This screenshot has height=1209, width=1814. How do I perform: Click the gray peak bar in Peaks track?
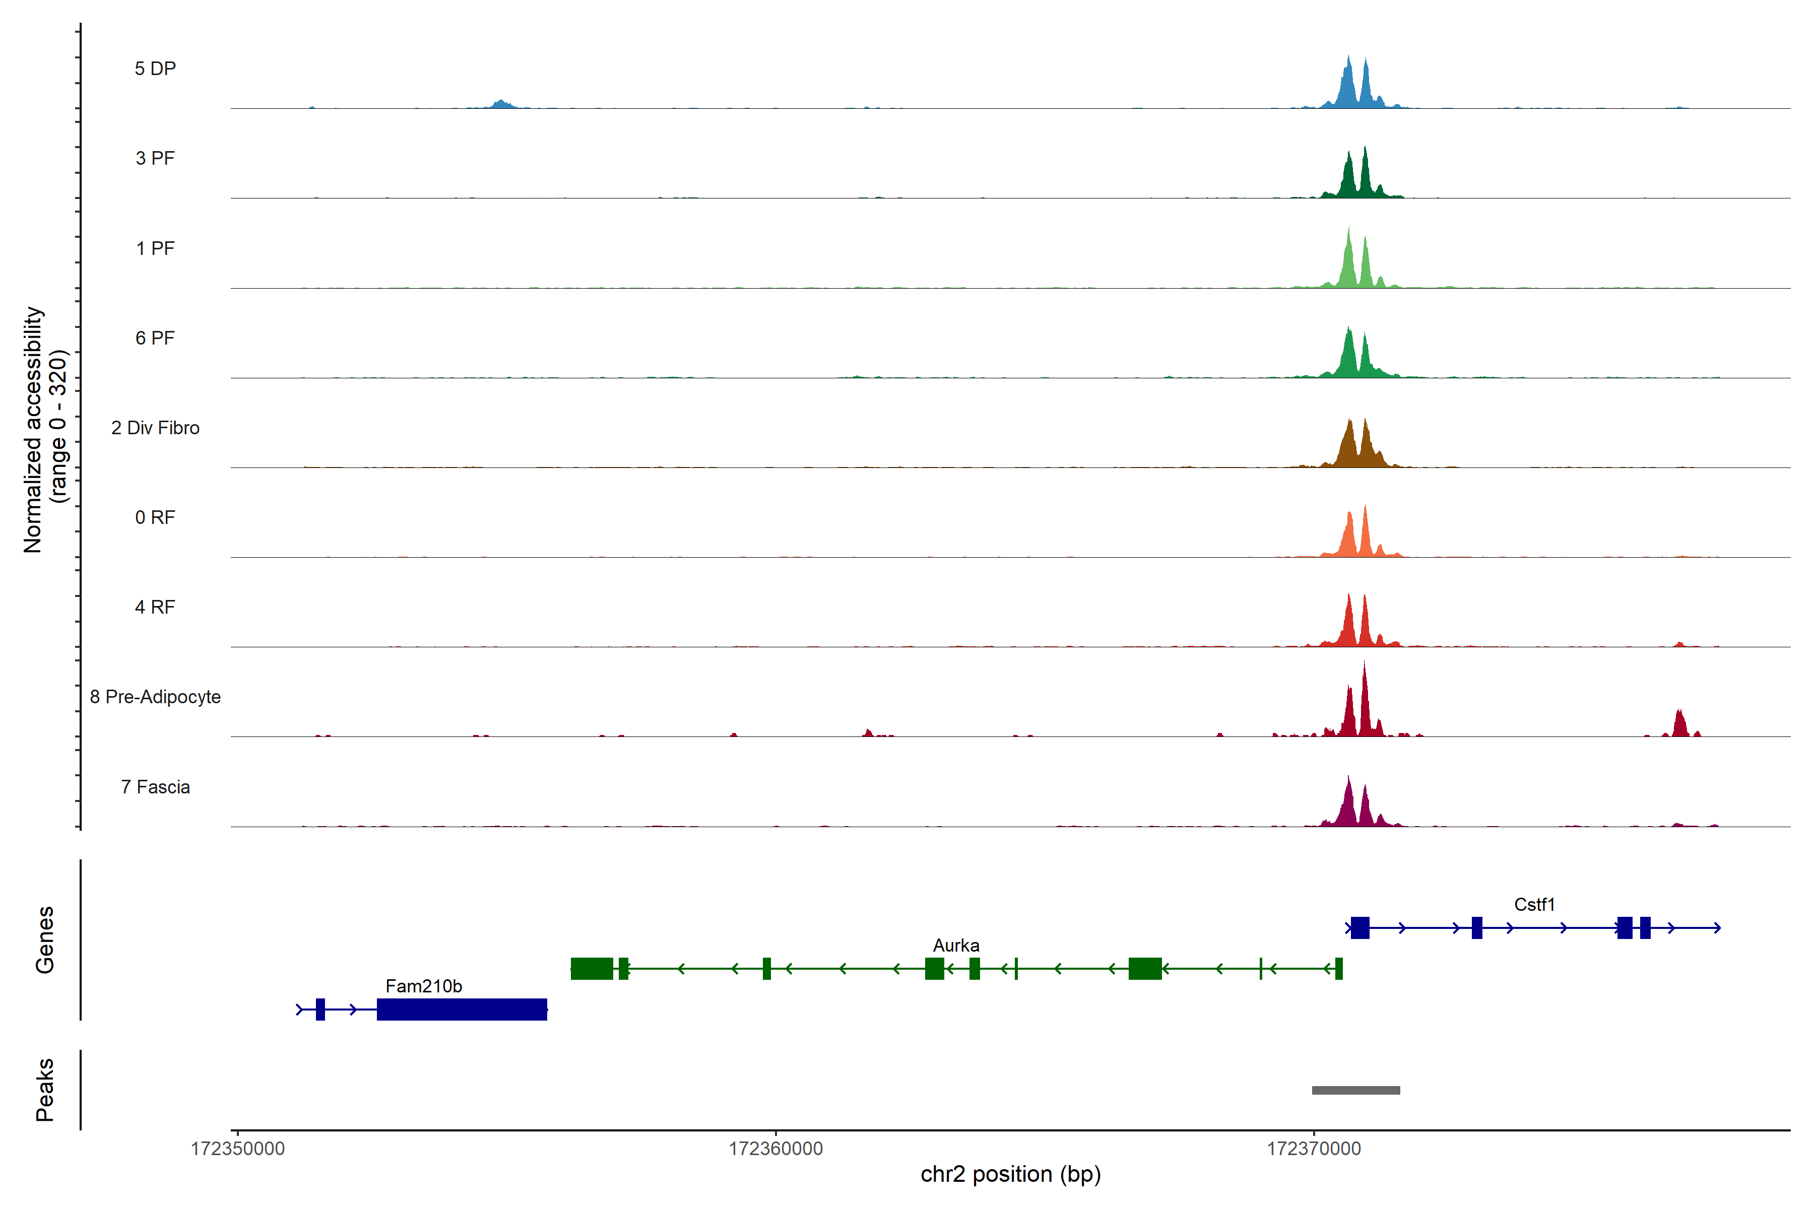point(1356,1090)
